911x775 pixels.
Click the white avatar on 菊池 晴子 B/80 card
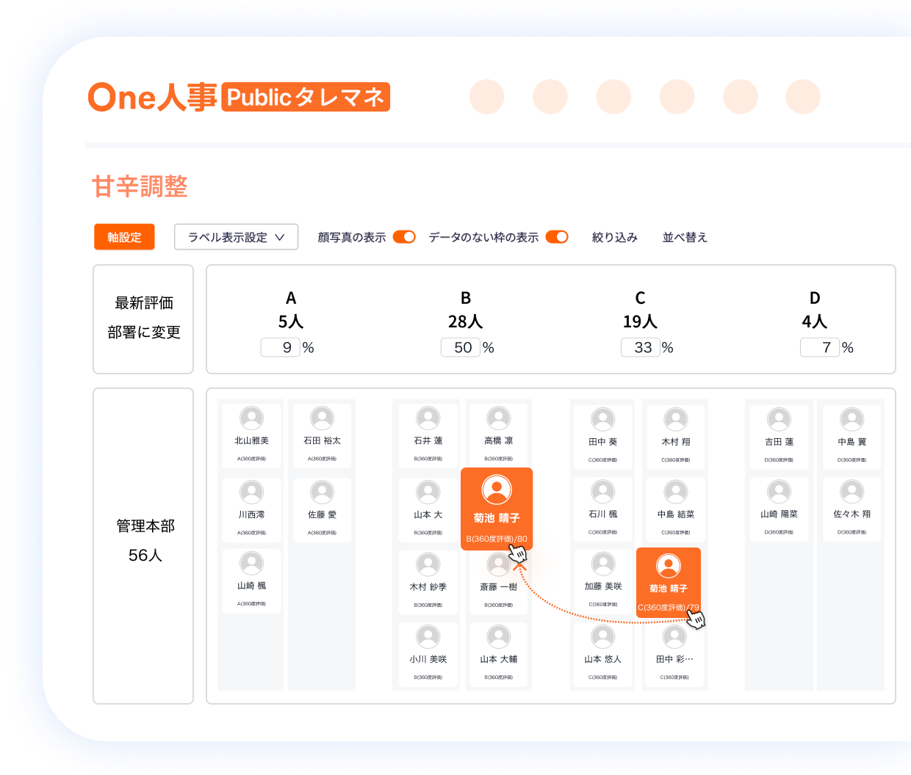point(497,490)
